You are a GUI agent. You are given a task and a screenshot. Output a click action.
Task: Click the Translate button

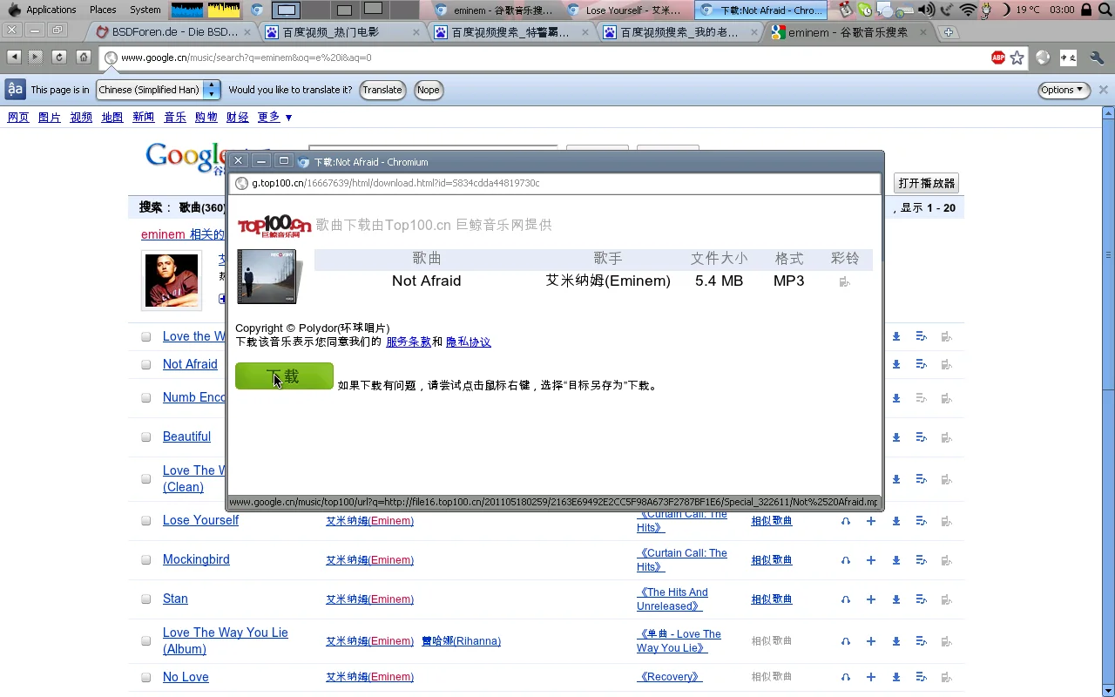pos(382,90)
